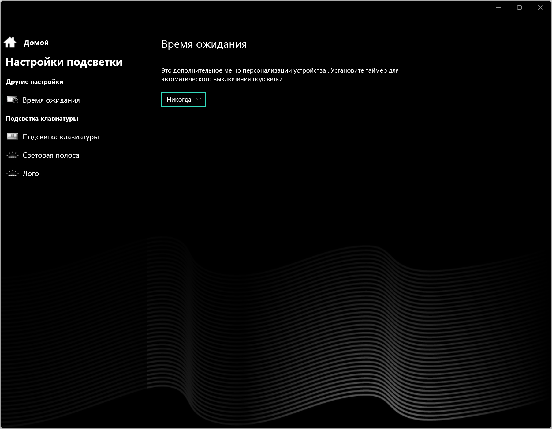552x429 pixels.
Task: Click the Другие настройки section header
Action: coord(35,82)
